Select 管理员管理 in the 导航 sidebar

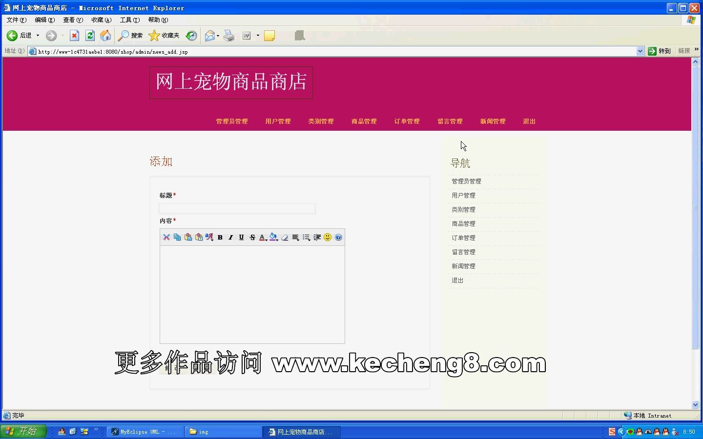click(466, 181)
